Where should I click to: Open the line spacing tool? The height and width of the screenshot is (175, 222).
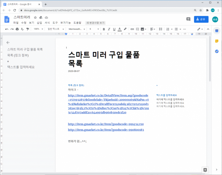pos(161,29)
